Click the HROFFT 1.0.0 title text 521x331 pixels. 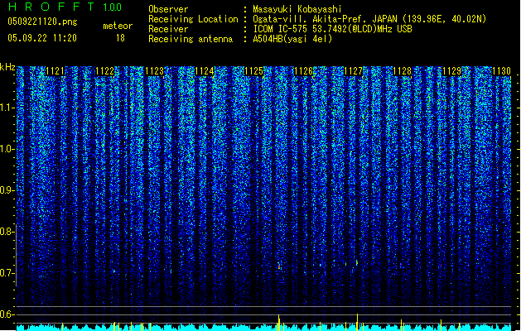pyautogui.click(x=65, y=7)
